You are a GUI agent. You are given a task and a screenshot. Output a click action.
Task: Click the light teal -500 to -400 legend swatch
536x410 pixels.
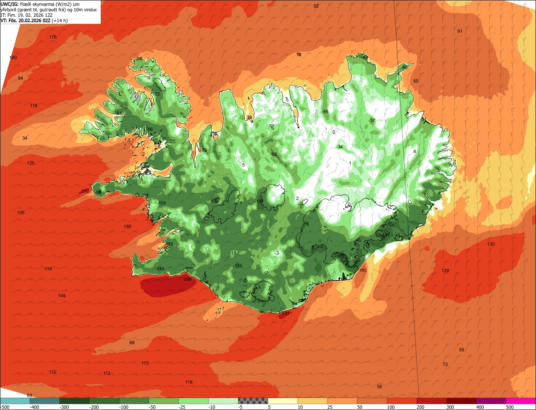pos(15,401)
